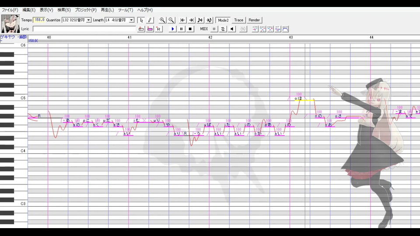Select the pencil draw tool
The image size is (420, 236).
[x=150, y=20]
